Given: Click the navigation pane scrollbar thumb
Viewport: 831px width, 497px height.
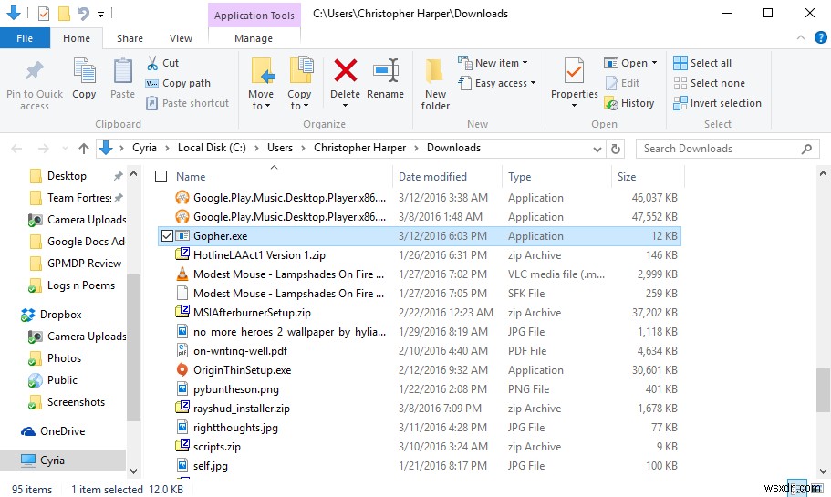Looking at the screenshot, I should point(133,347).
